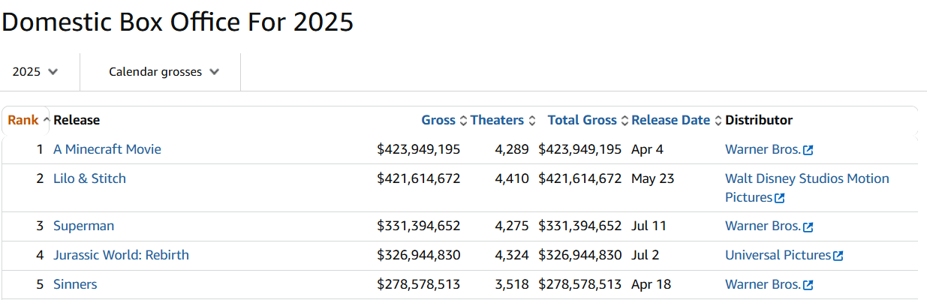This screenshot has height=300, width=927.
Task: Select release date May 23
Action: (652, 178)
